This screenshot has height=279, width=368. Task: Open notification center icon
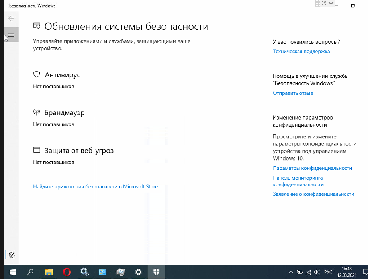pos(365,272)
